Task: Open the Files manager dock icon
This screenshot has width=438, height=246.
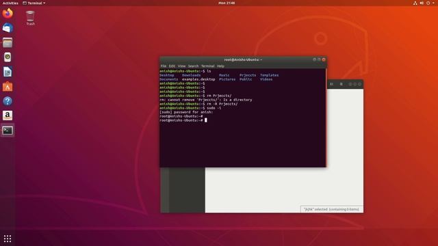Action: coord(8,42)
